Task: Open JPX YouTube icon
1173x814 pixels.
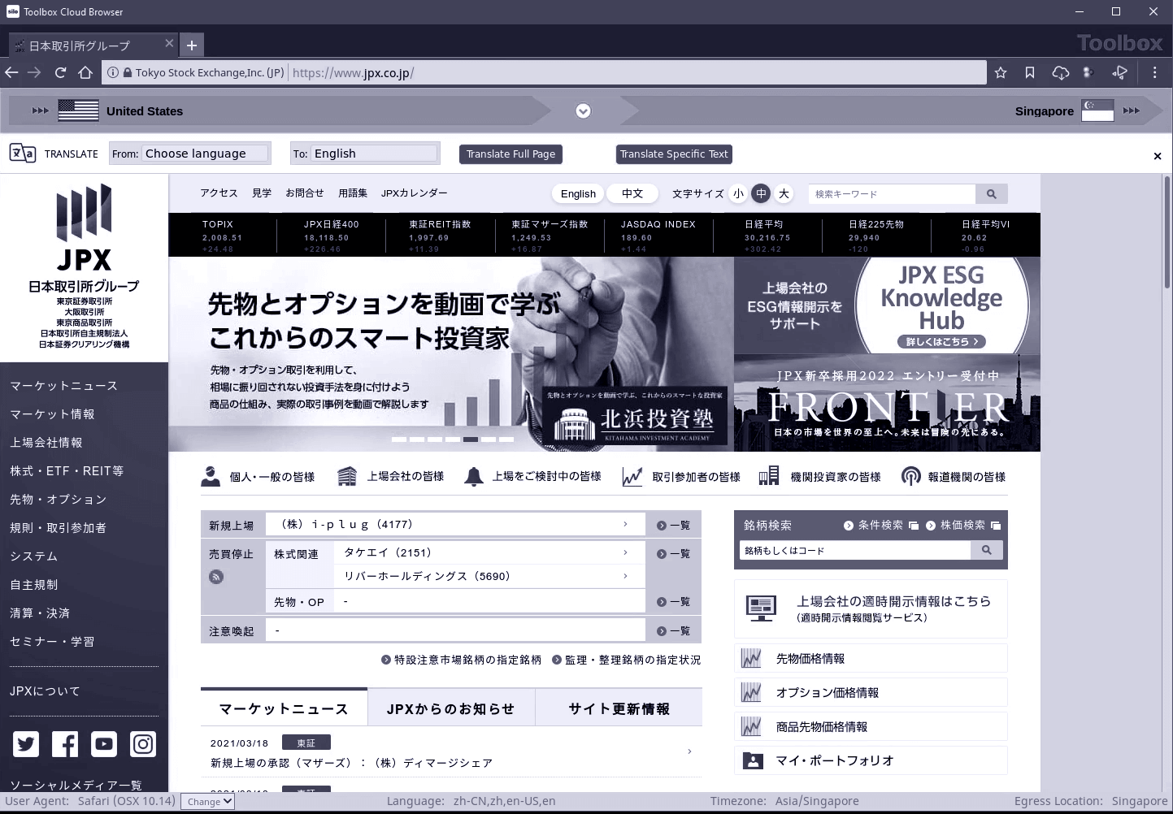Action: pyautogui.click(x=104, y=744)
